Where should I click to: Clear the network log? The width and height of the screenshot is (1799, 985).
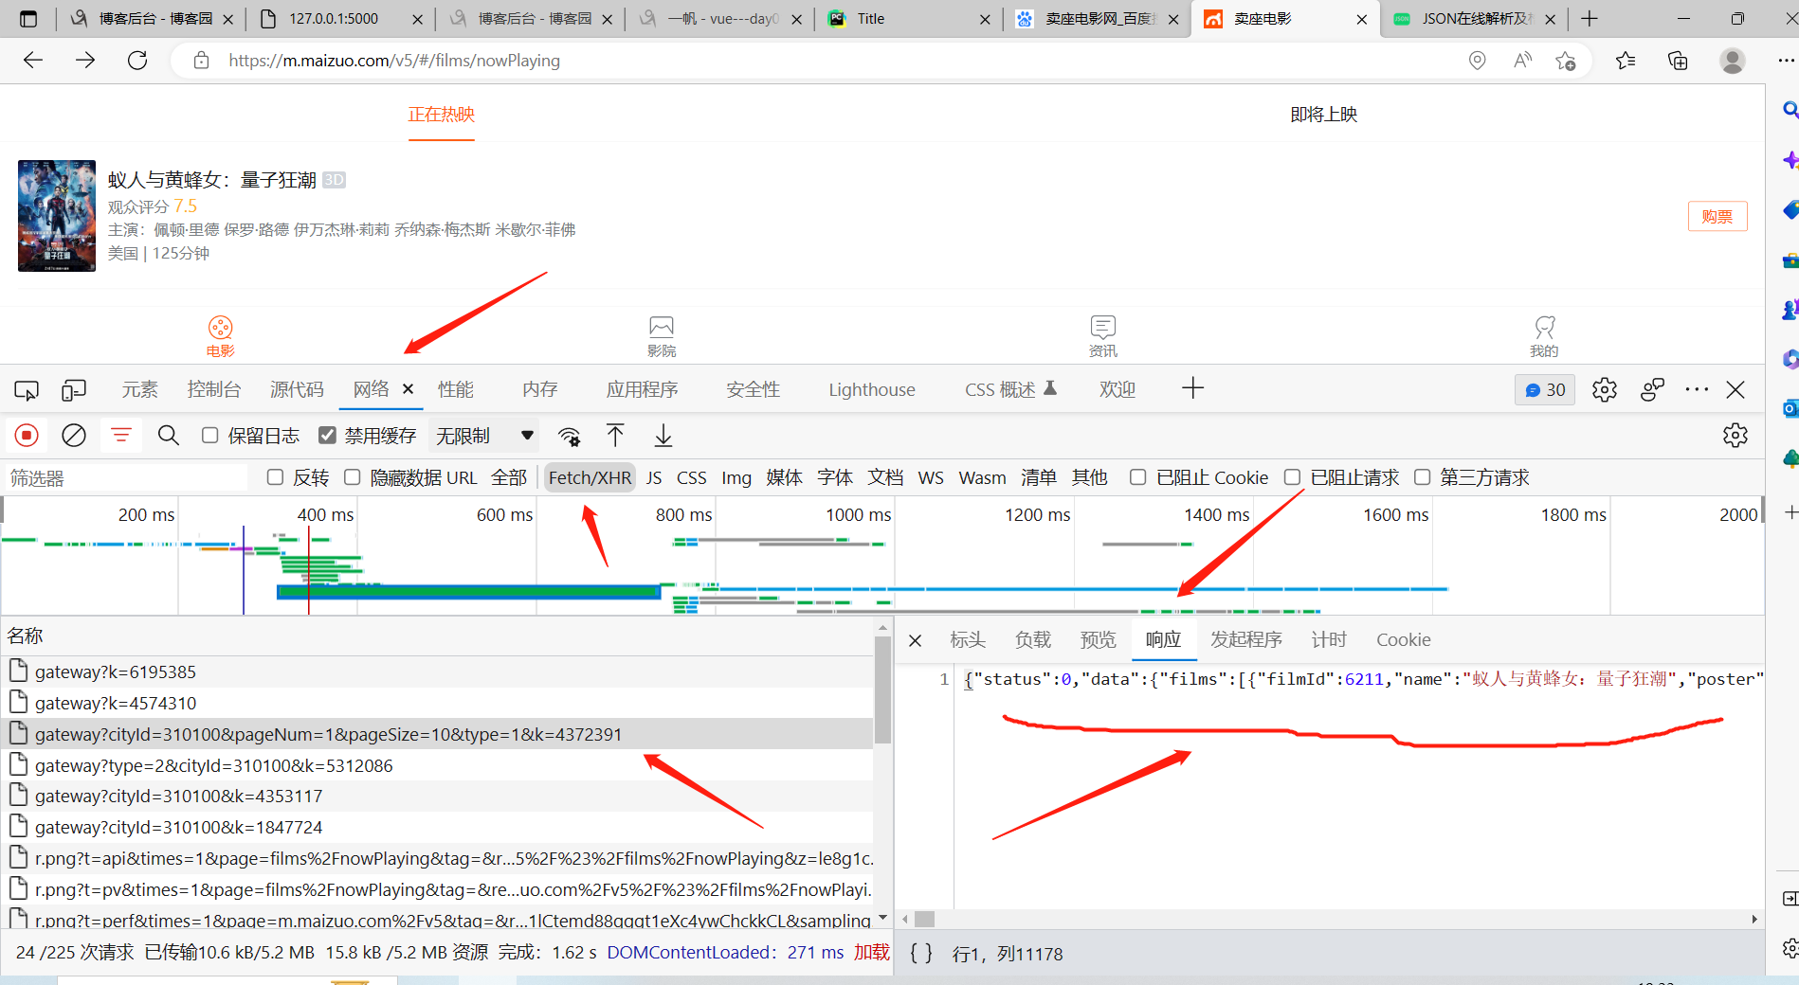pos(74,436)
